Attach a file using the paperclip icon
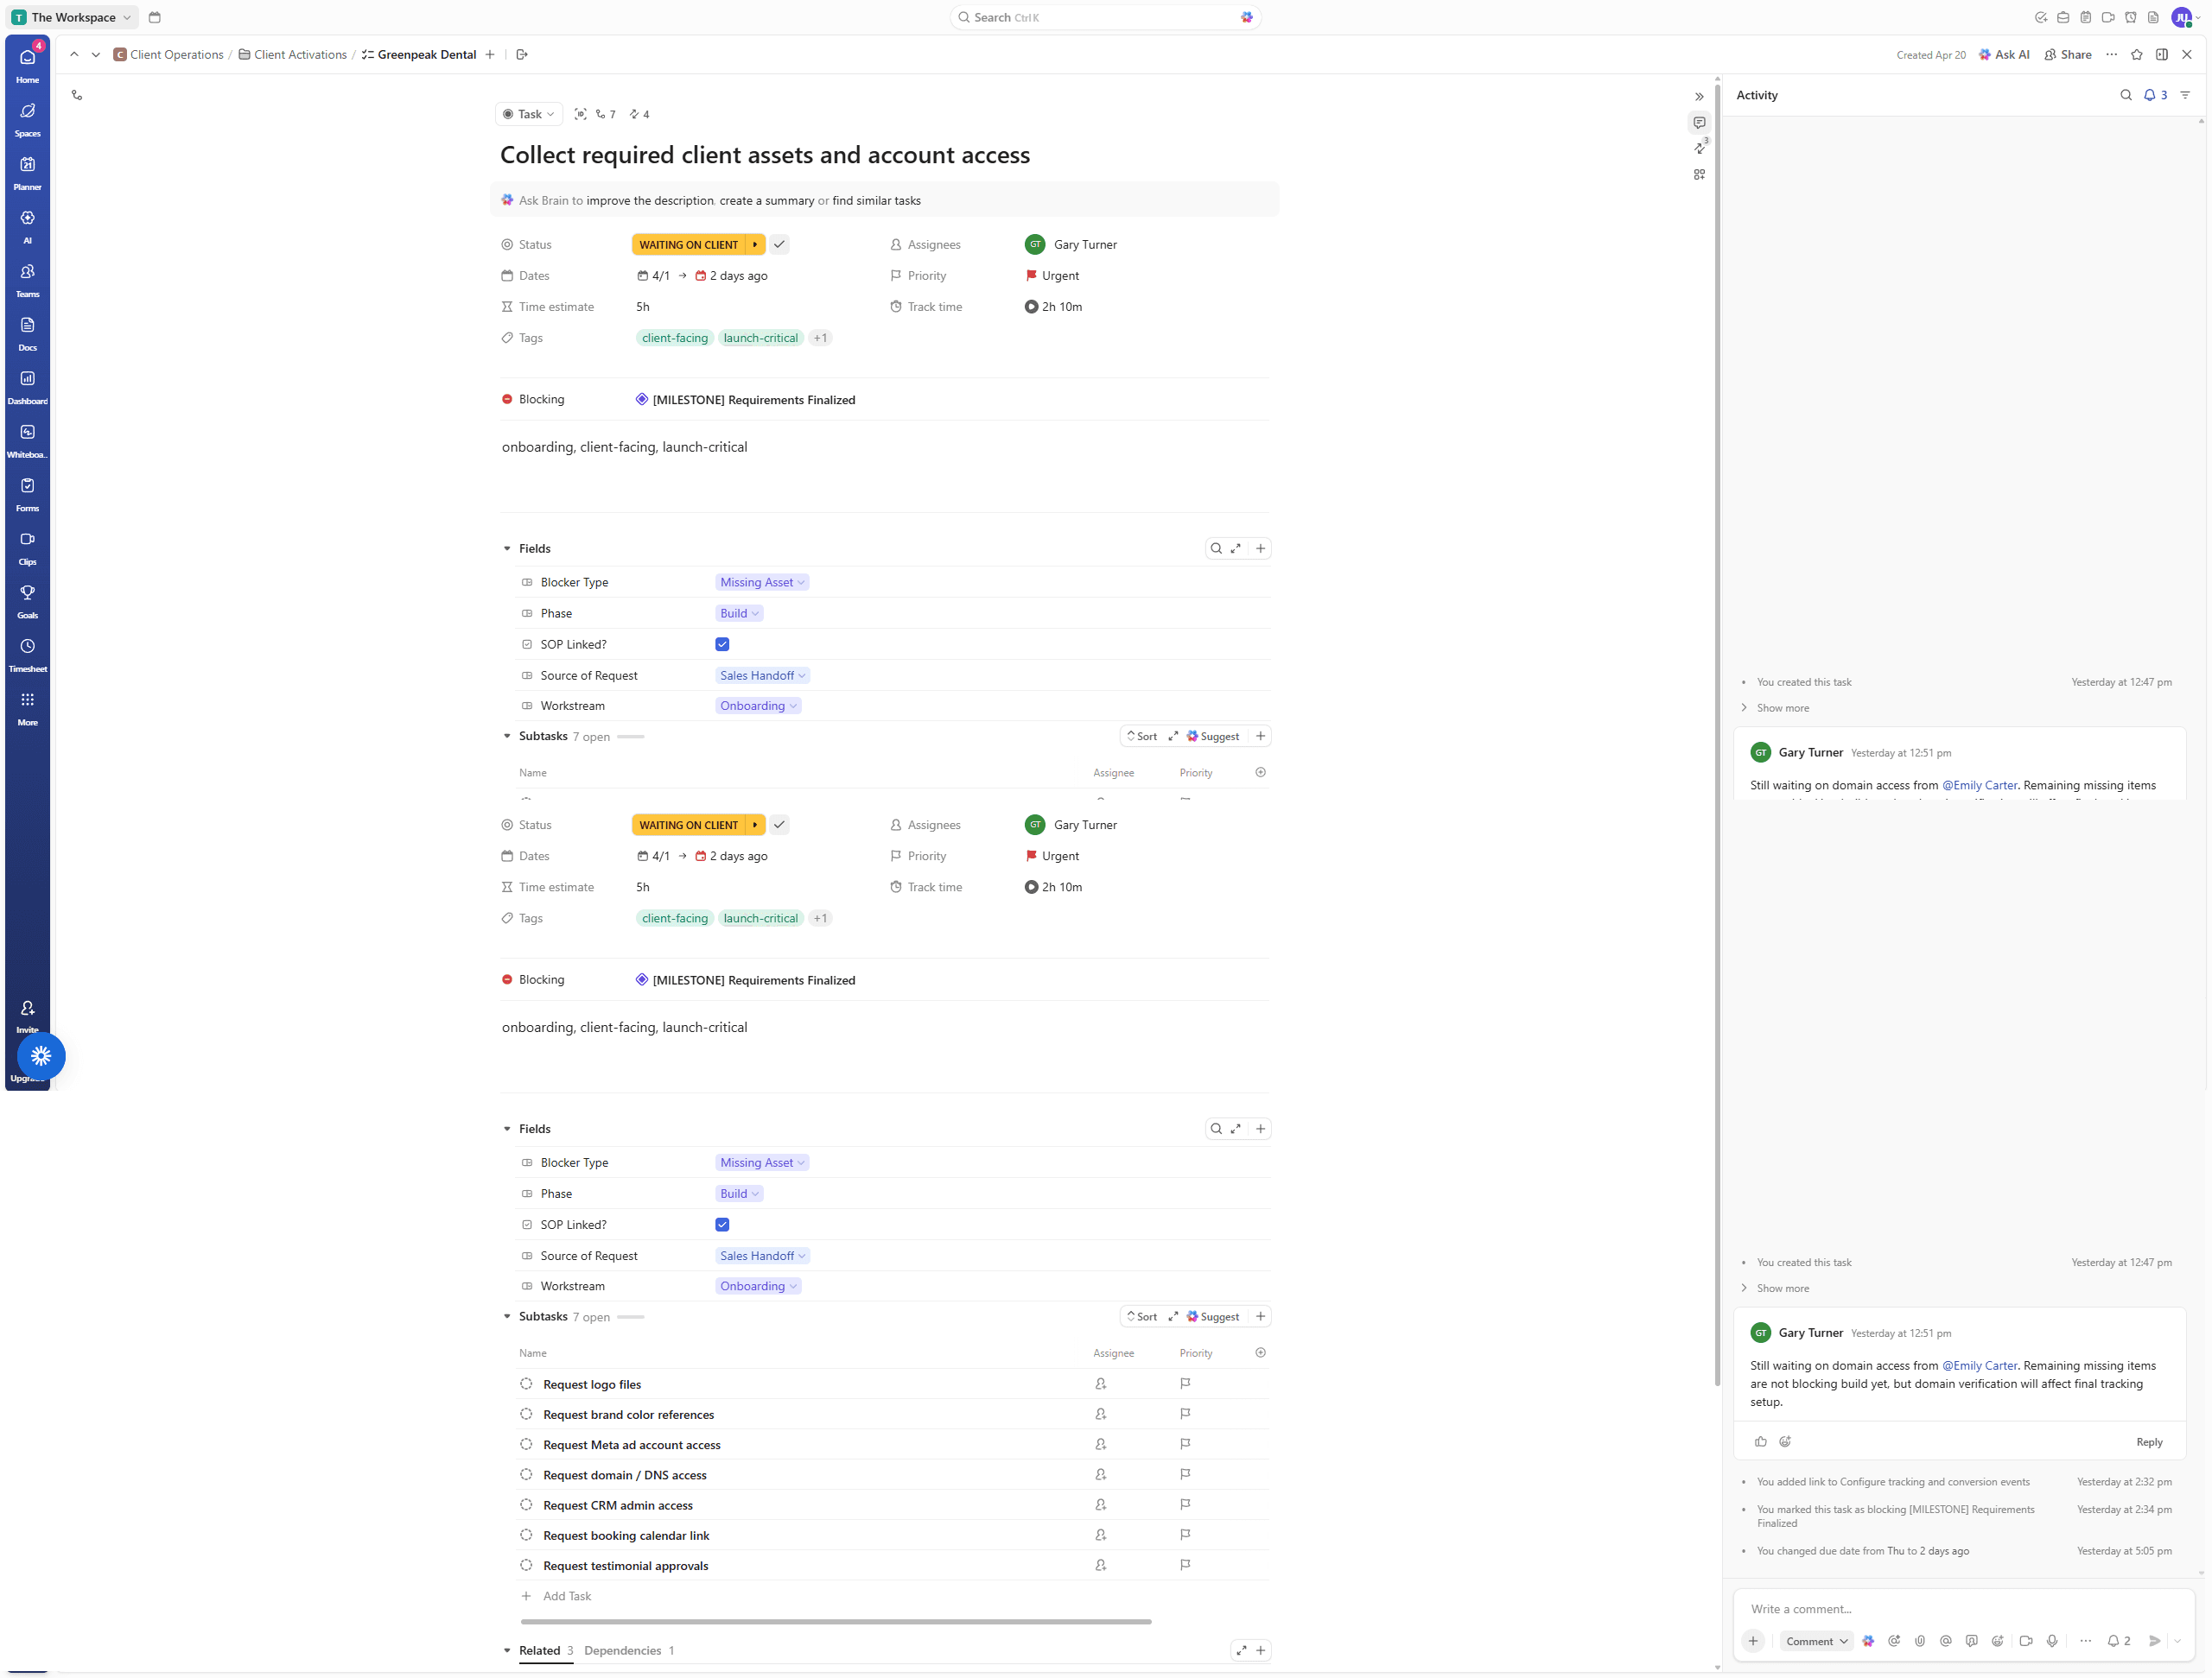Screen dimensions: 2212x1678 pos(1920,1641)
